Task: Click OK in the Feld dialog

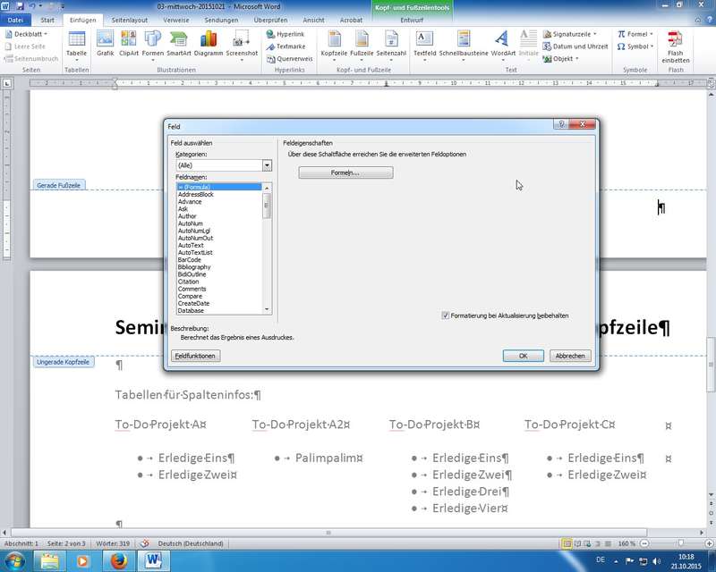Action: 524,356
